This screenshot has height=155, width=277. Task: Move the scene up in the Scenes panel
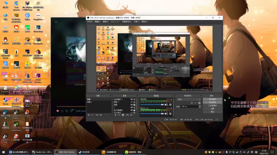click(97, 115)
